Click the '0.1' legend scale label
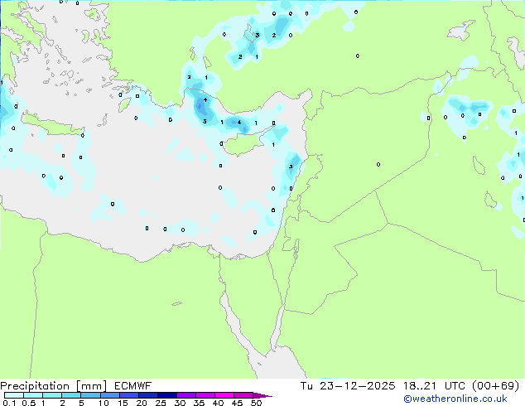 pyautogui.click(x=9, y=403)
